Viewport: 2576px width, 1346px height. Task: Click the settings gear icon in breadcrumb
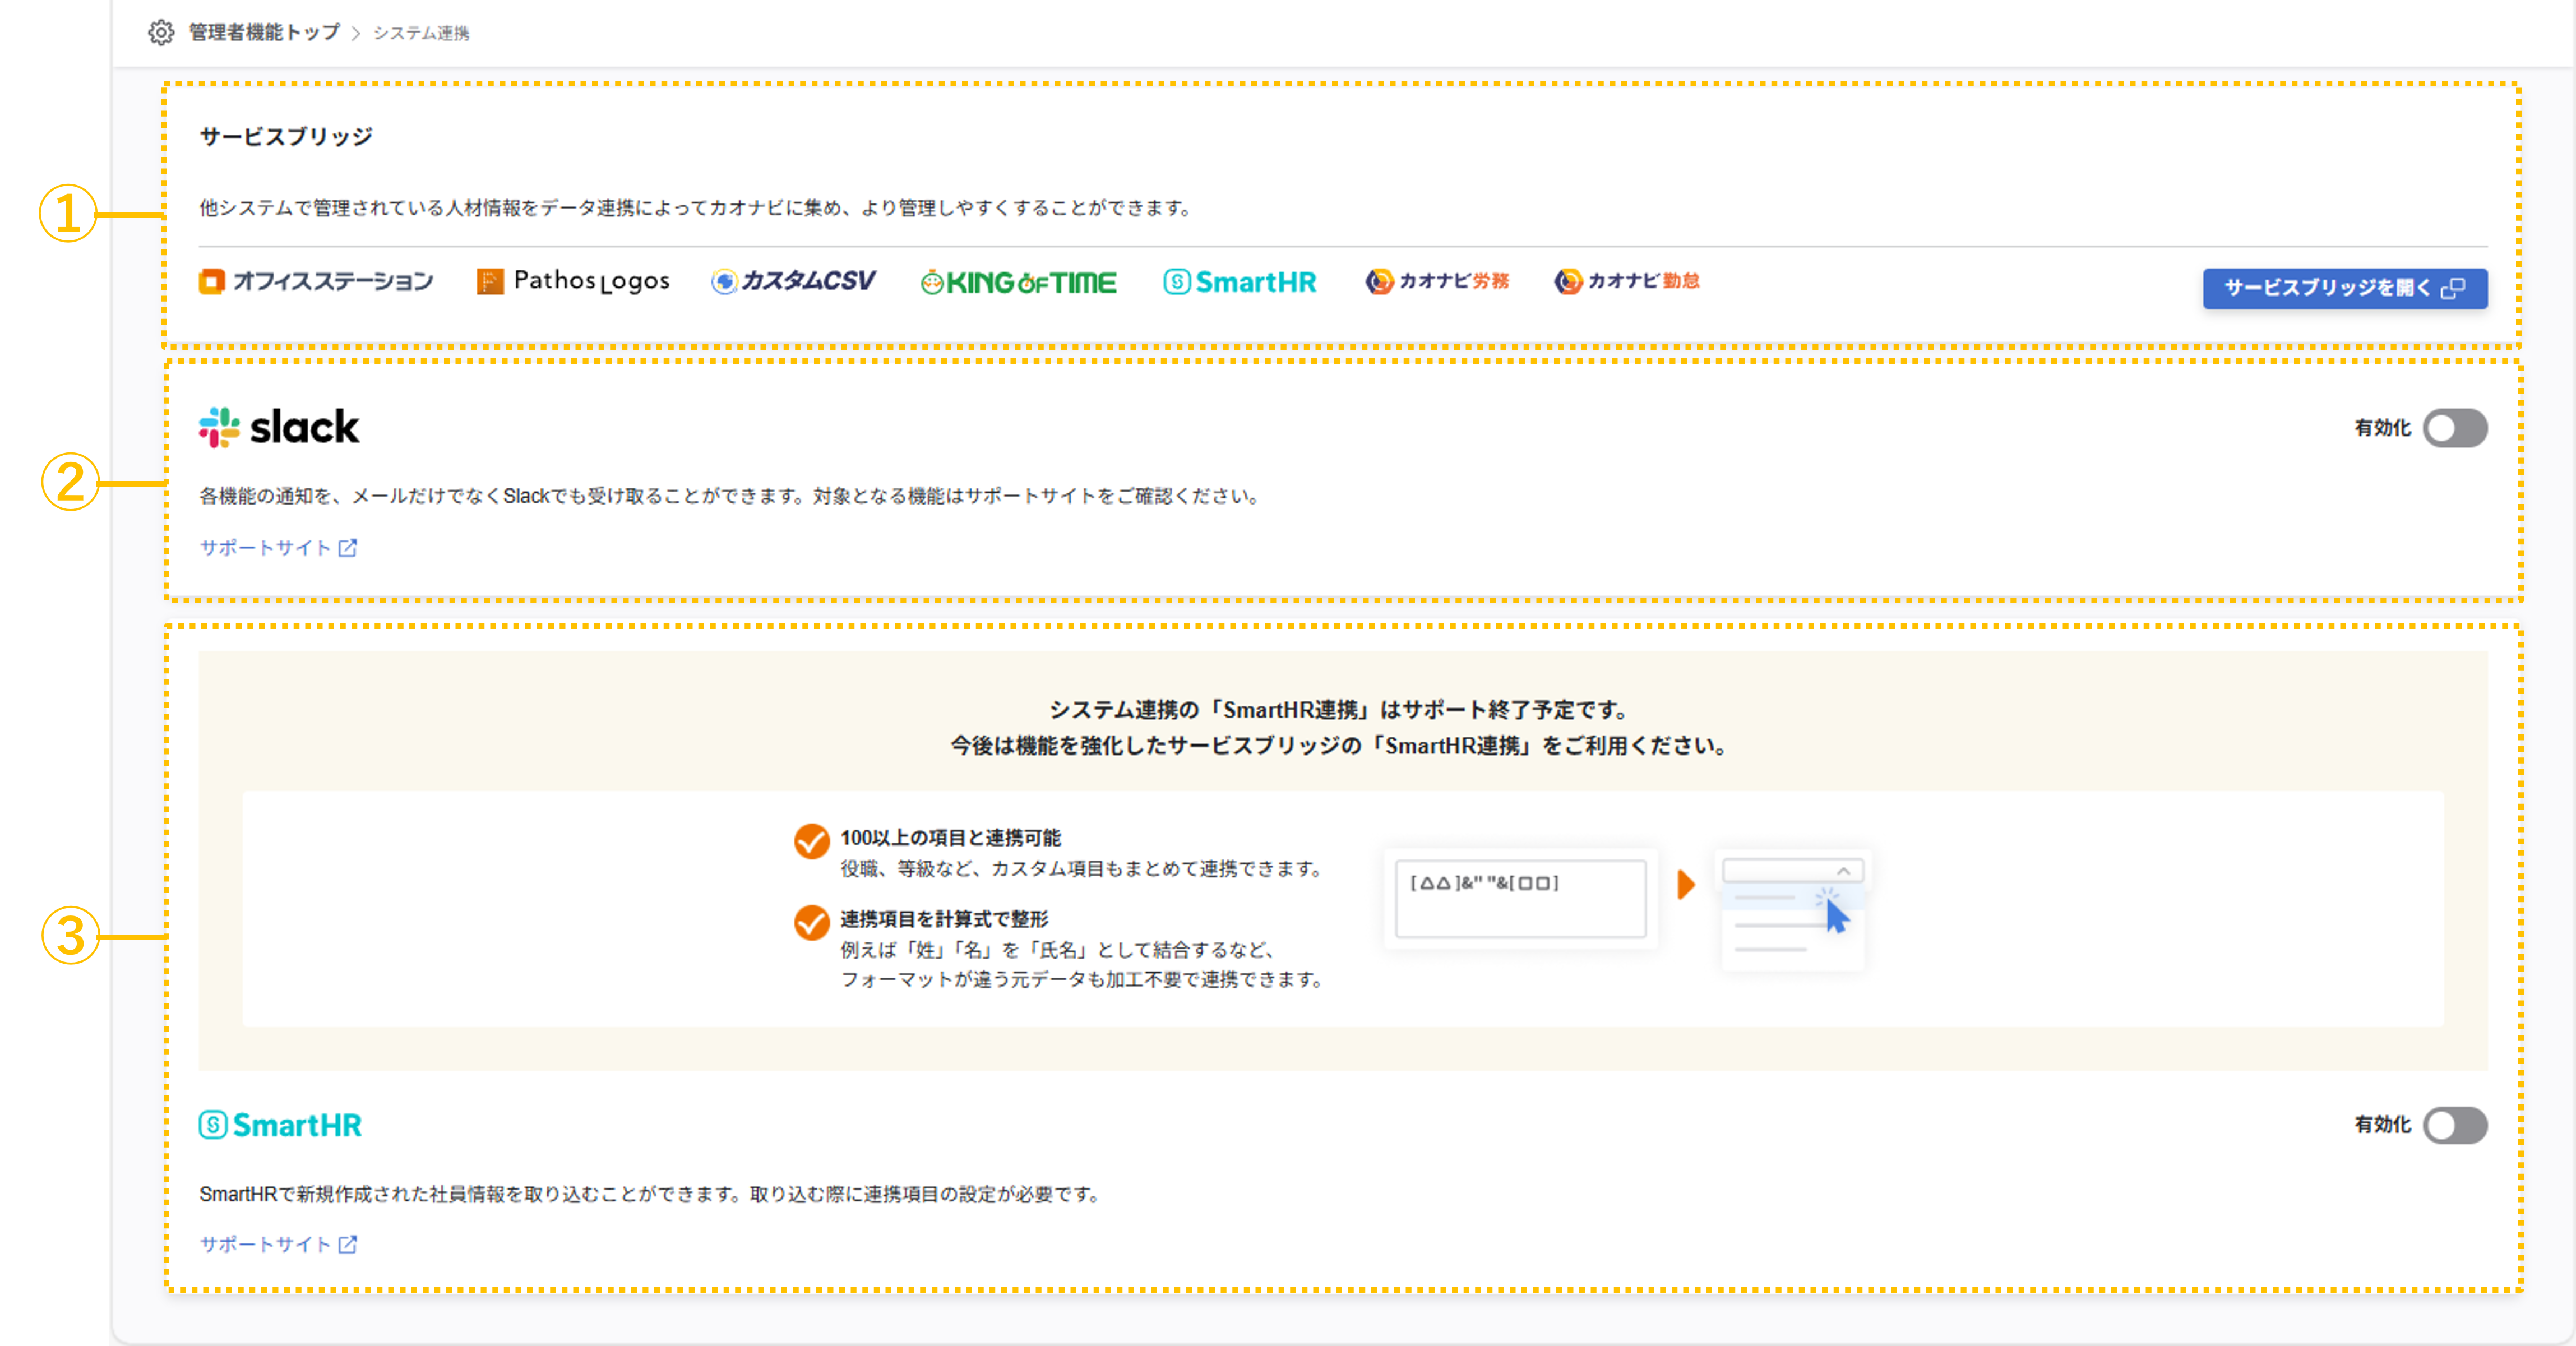click(x=161, y=33)
